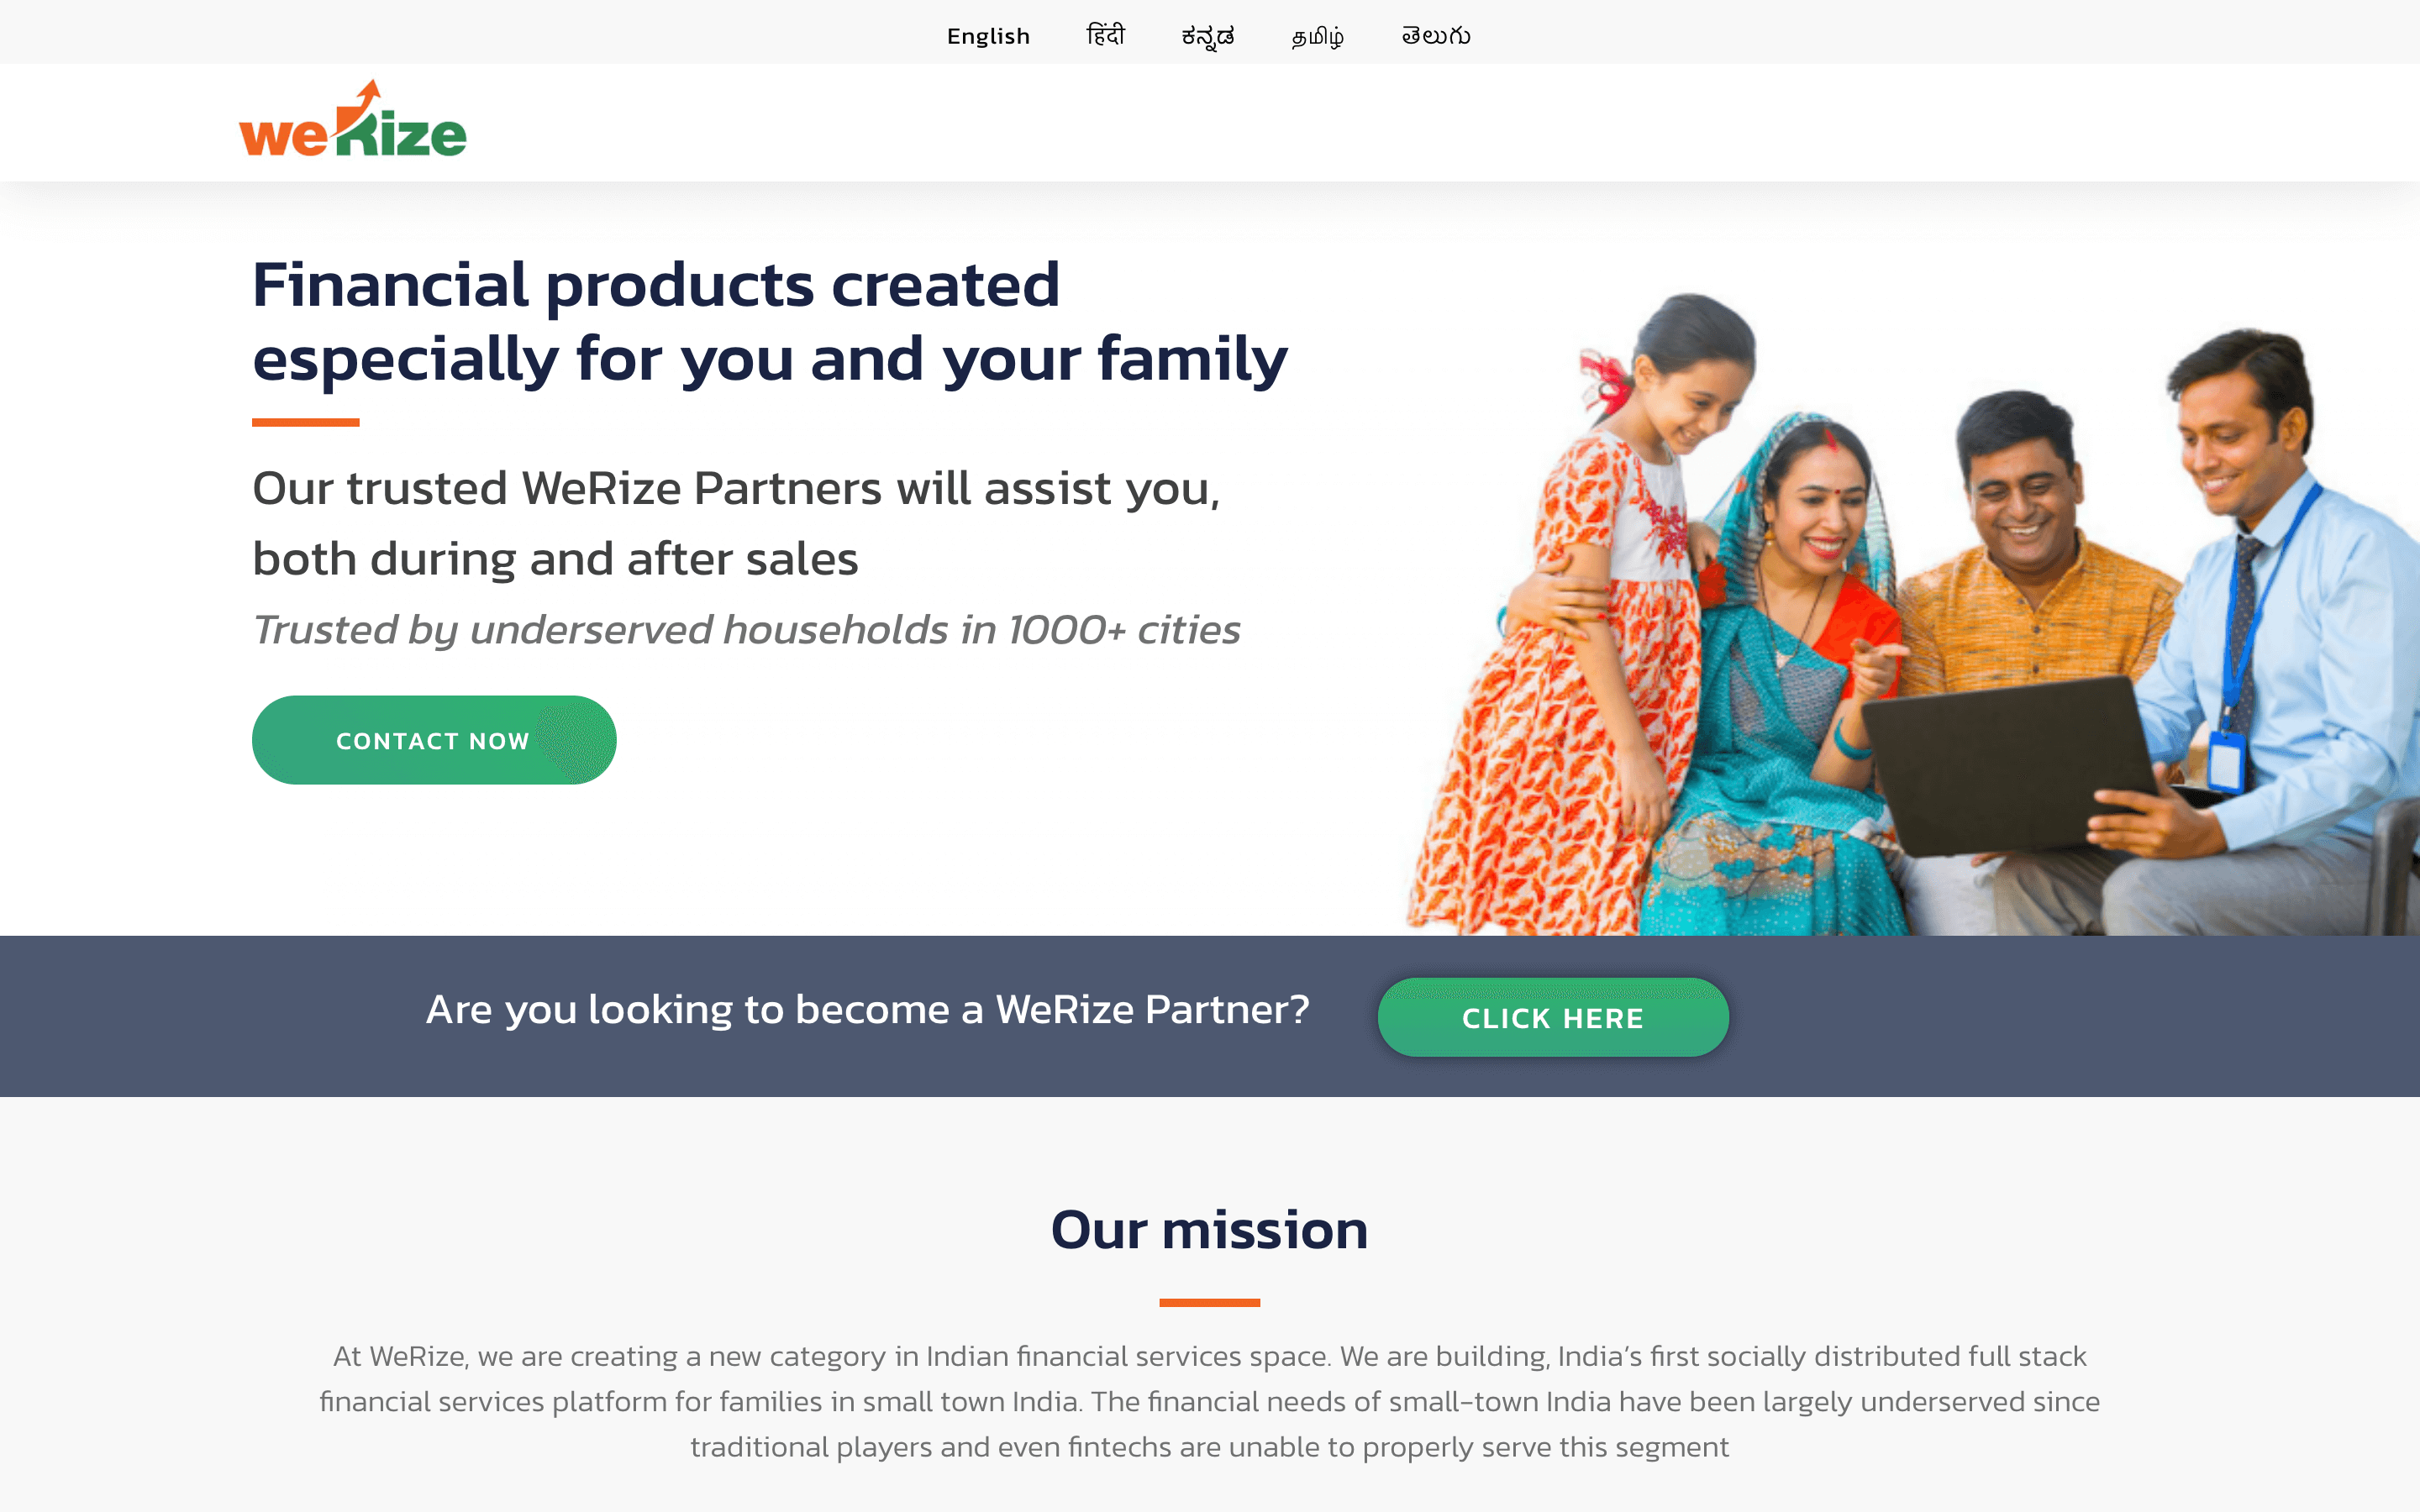Click the 'Our mission' heading
2420x1512 pixels.
click(x=1210, y=1229)
